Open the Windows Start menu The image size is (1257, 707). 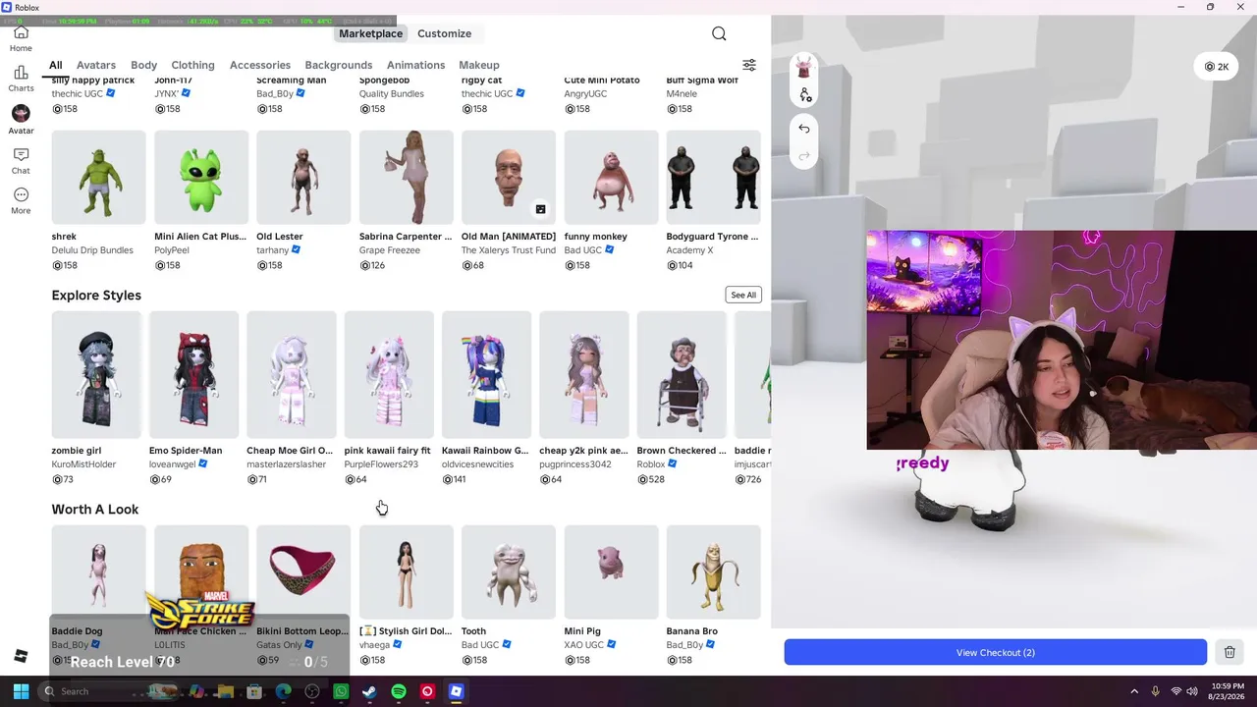coord(21,691)
